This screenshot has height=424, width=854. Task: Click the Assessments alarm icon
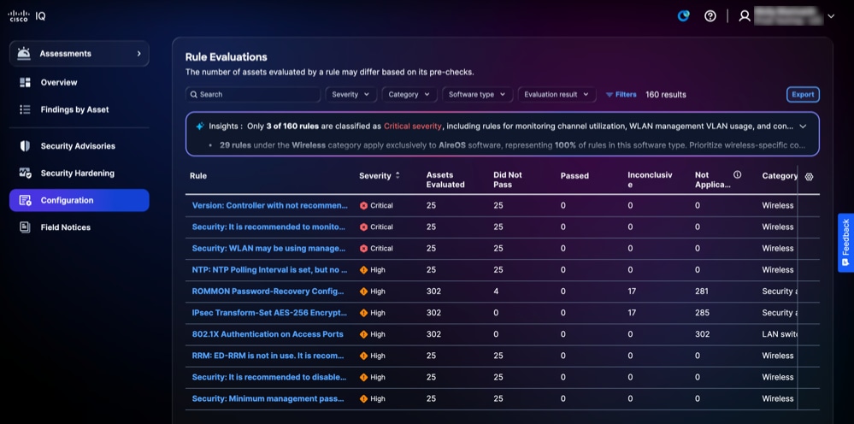(23, 53)
